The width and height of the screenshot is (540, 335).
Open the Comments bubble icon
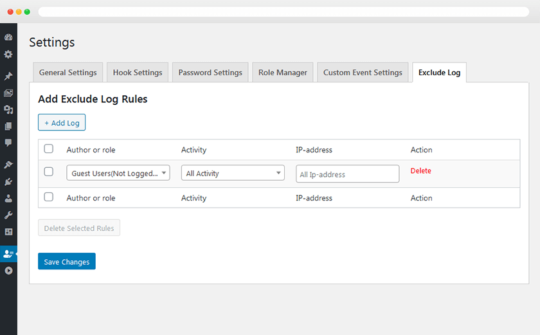[x=8, y=143]
